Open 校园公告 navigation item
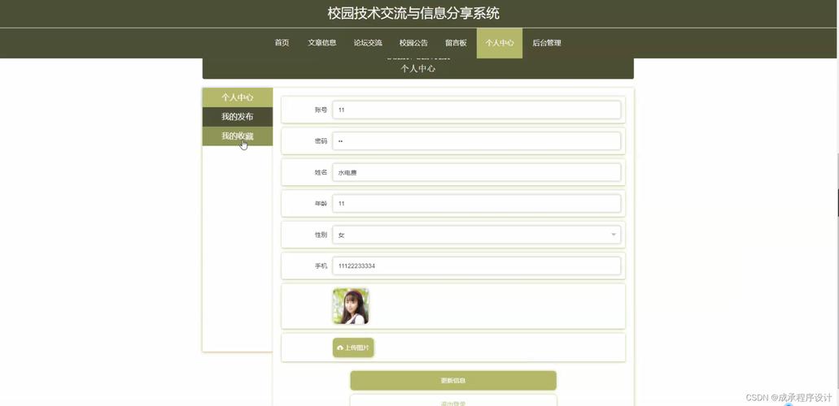Viewport: 839px width, 406px height. point(413,43)
